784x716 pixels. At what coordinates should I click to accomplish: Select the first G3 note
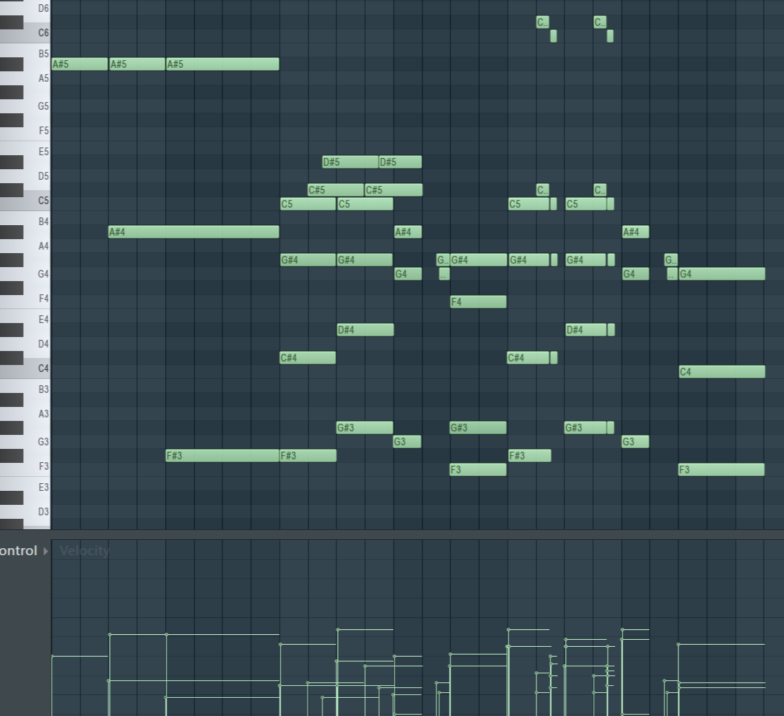tap(407, 442)
